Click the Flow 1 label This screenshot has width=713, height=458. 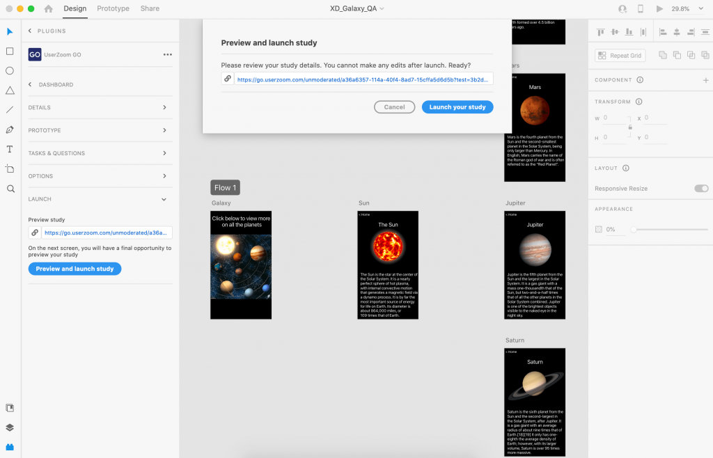(x=225, y=188)
